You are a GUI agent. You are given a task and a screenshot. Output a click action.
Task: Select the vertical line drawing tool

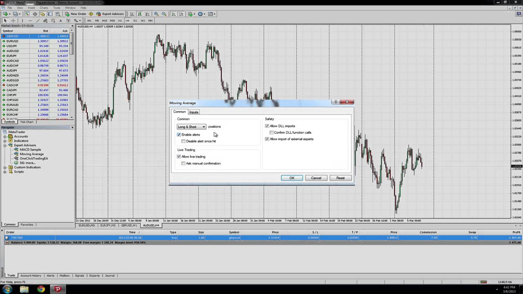pyautogui.click(x=22, y=21)
